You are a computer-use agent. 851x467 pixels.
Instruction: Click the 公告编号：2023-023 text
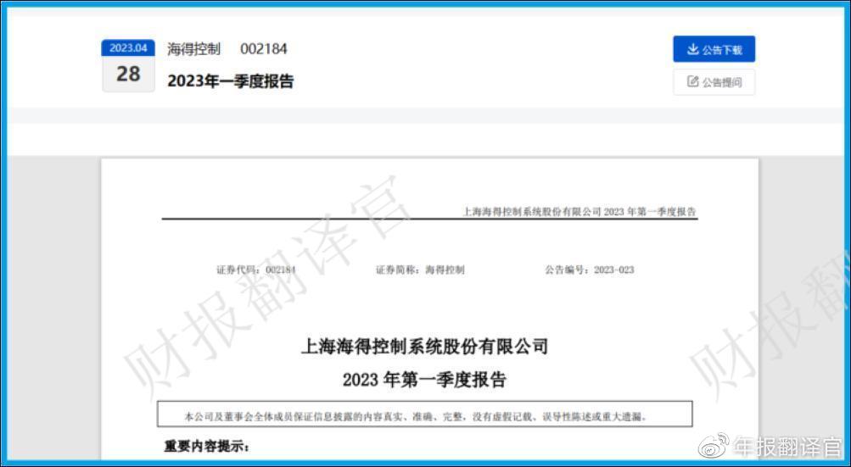pos(590,270)
